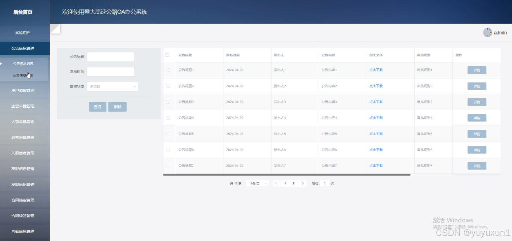Click the previous page arrow
512x241 pixels.
(x=276, y=183)
